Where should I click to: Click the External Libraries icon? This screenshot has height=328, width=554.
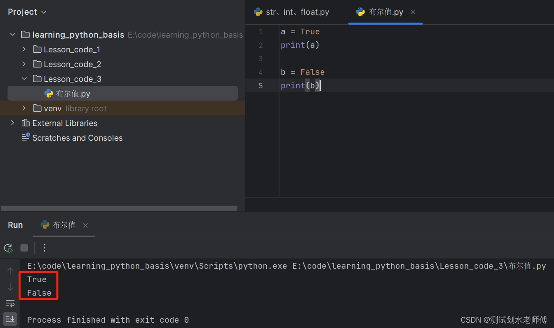[x=25, y=123]
